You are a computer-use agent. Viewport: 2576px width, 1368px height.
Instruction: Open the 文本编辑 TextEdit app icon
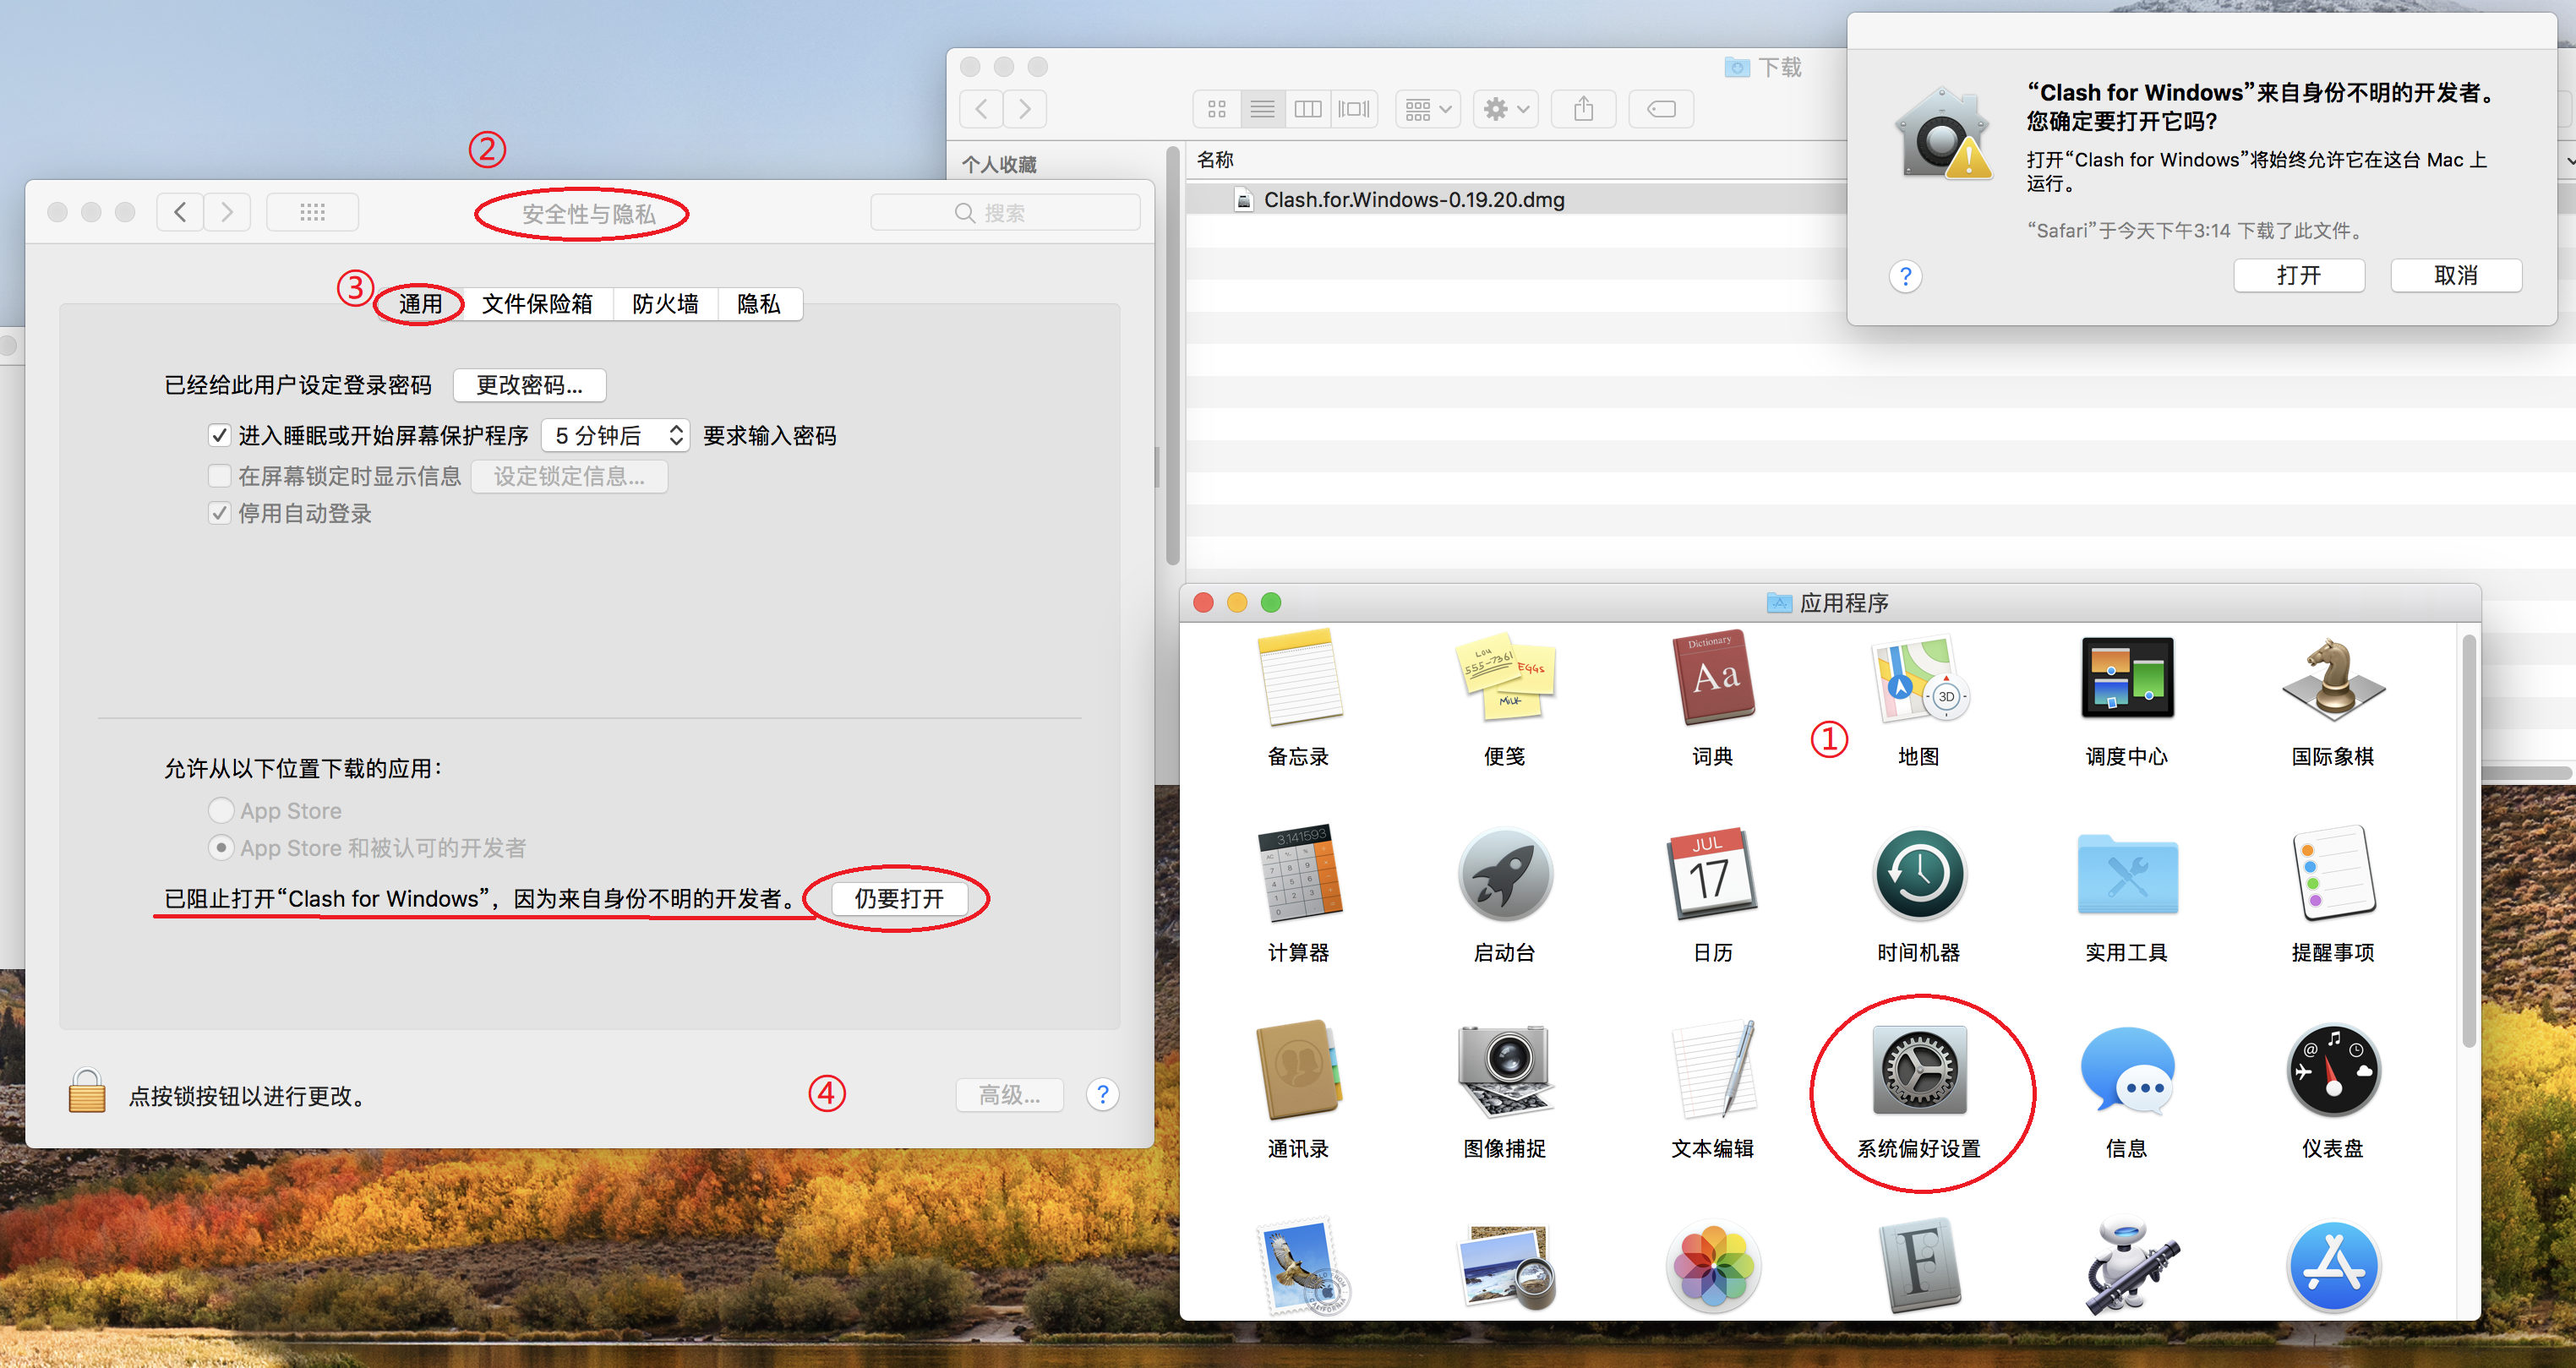click(1712, 1069)
